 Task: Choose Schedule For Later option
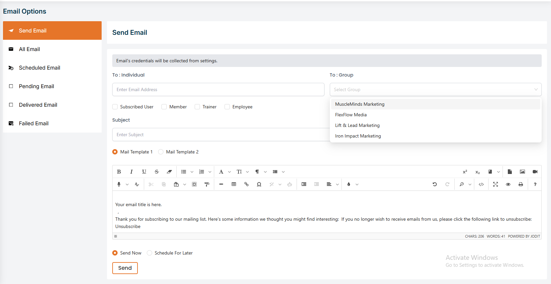149,253
